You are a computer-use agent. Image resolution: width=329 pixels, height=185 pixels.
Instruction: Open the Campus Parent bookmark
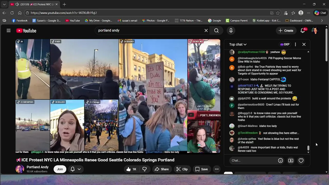click(x=237, y=21)
